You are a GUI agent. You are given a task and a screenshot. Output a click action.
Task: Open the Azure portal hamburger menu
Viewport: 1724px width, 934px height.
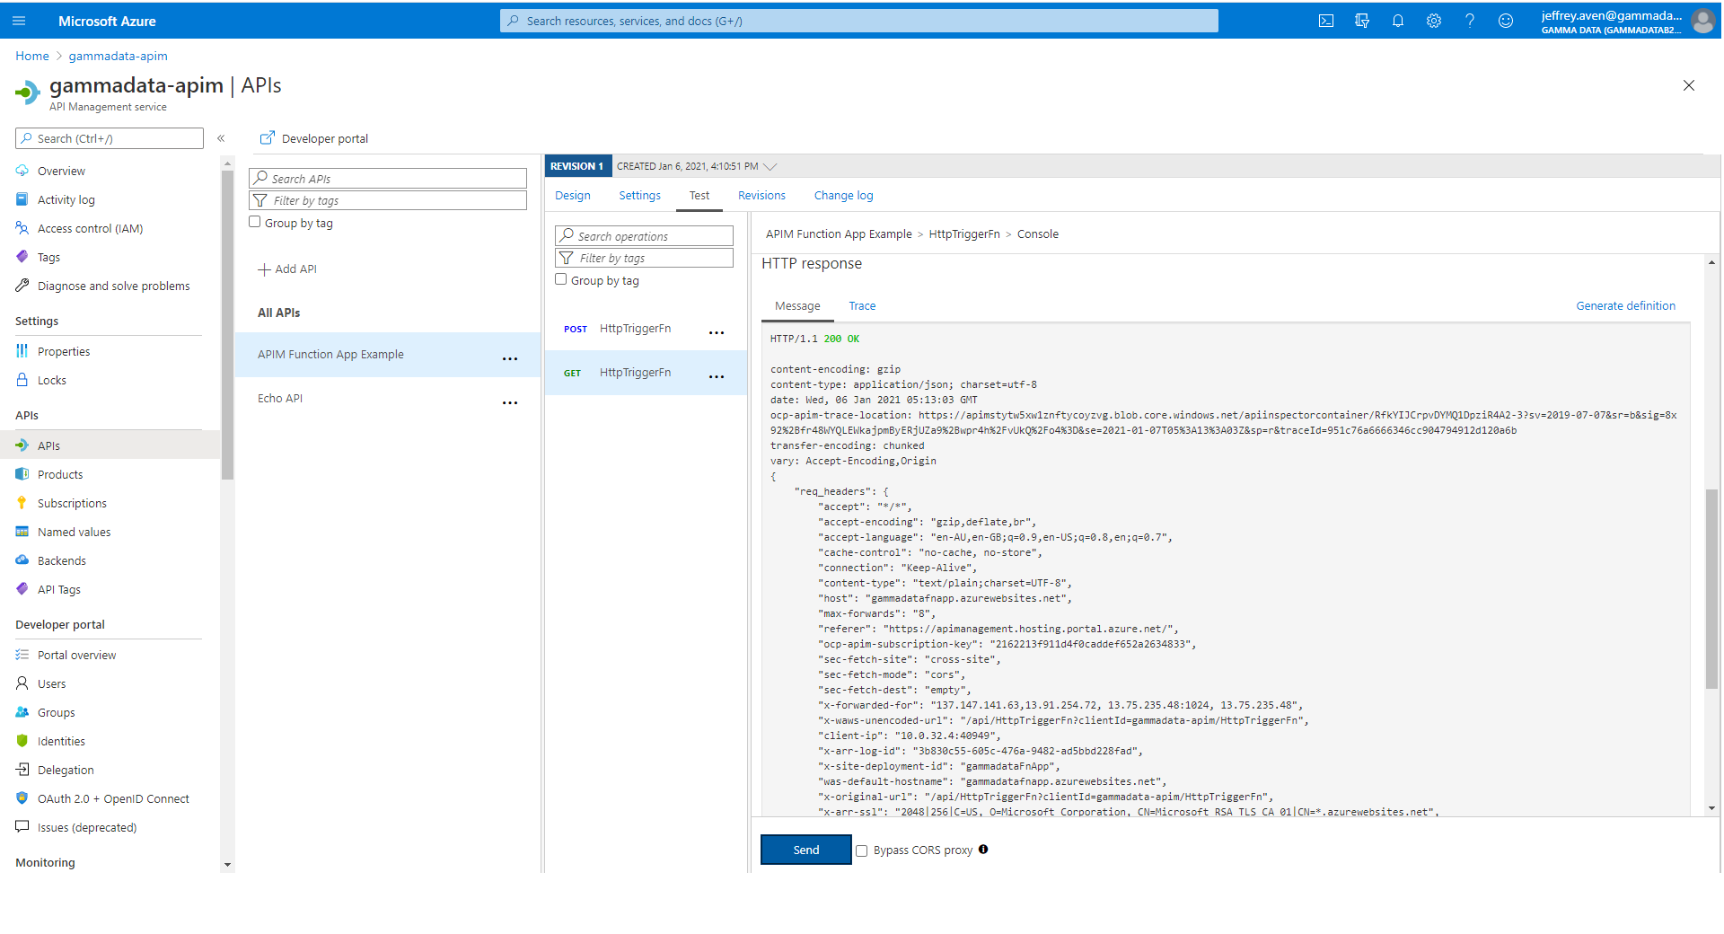pyautogui.click(x=19, y=21)
